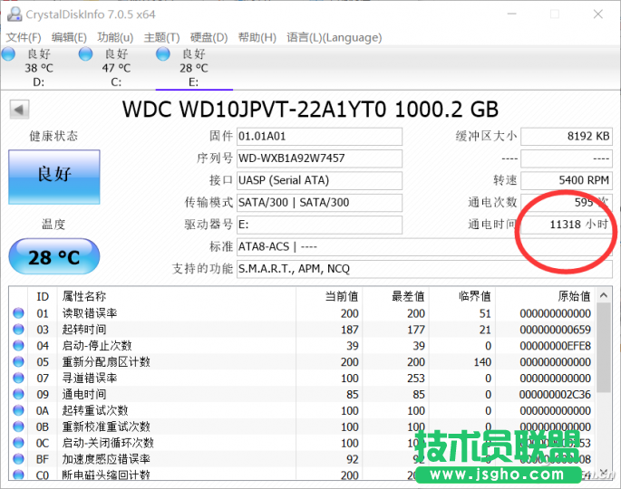
Task: Click status orb for attribute 09 通电时间
Action: (19, 395)
